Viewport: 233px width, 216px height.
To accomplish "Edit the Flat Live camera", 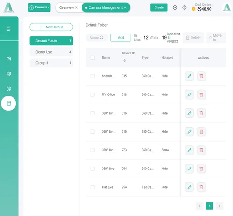I will [x=189, y=187].
